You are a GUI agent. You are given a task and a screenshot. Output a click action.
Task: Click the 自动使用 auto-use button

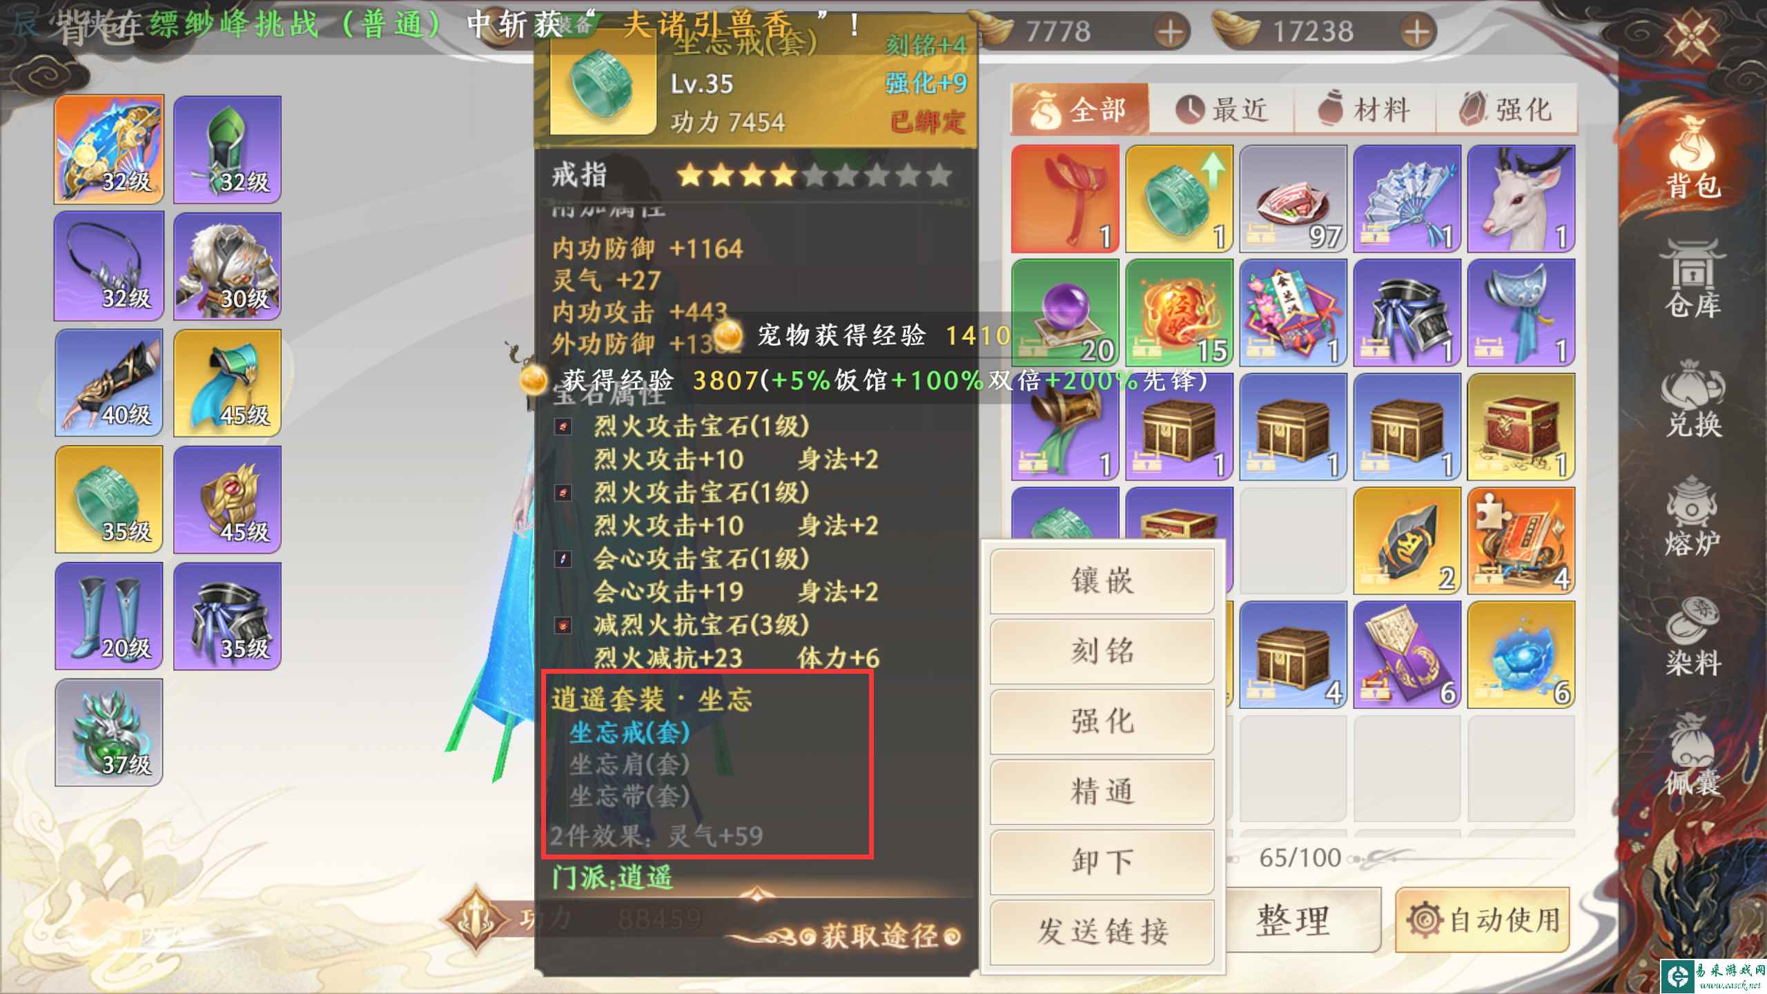pyautogui.click(x=1483, y=921)
